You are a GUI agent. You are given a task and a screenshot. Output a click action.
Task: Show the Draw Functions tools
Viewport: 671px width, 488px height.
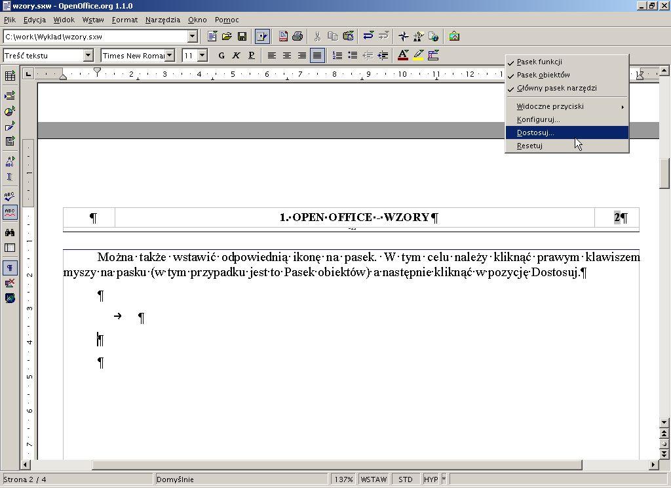[10, 127]
